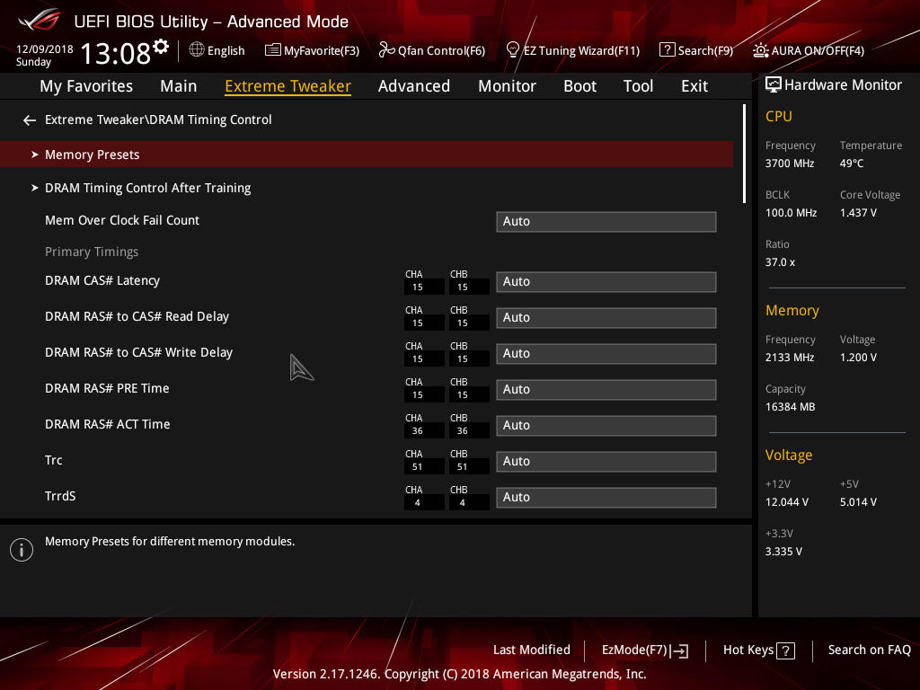Select the Extreme Tweaker tab
This screenshot has height=690, width=920.
[288, 86]
